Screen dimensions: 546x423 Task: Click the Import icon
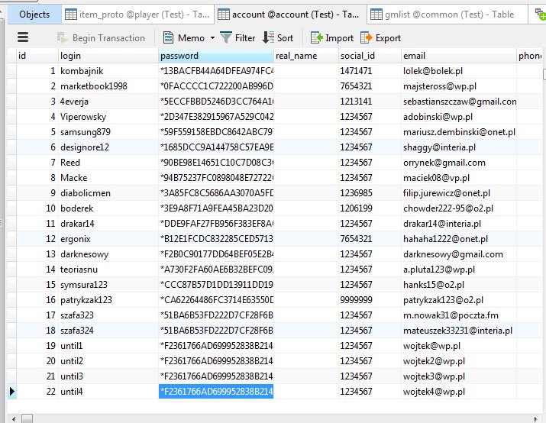click(x=316, y=37)
